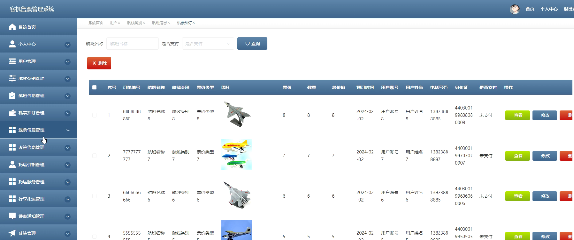Click the clipboard icon beside 航班信息管理
Viewport: 574px width, 240px height.
coord(12,95)
